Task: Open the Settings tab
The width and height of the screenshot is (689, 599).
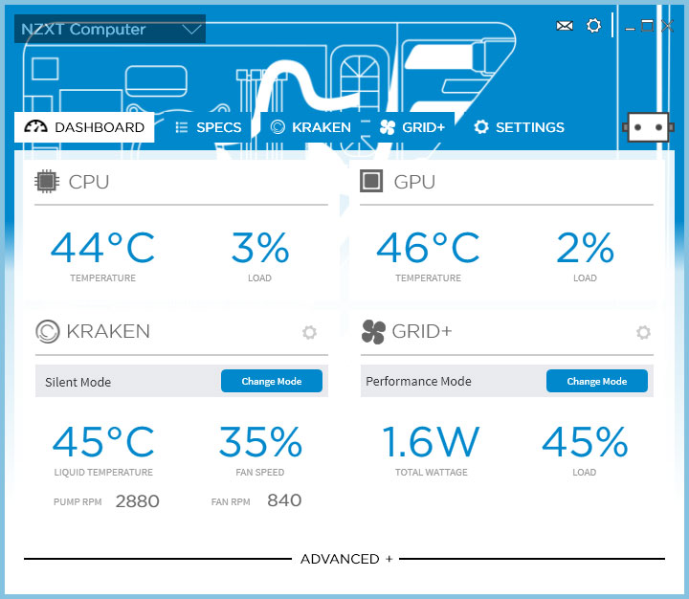Action: (x=519, y=127)
